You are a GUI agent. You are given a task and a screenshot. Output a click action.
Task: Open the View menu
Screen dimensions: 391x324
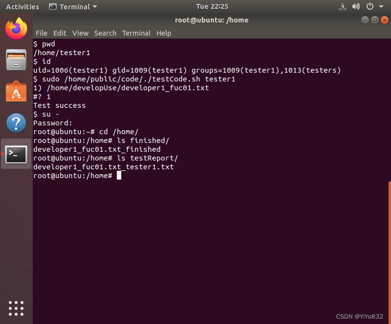click(x=80, y=33)
